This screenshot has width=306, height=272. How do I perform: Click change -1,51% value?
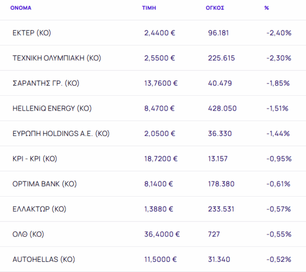pyautogui.click(x=277, y=108)
